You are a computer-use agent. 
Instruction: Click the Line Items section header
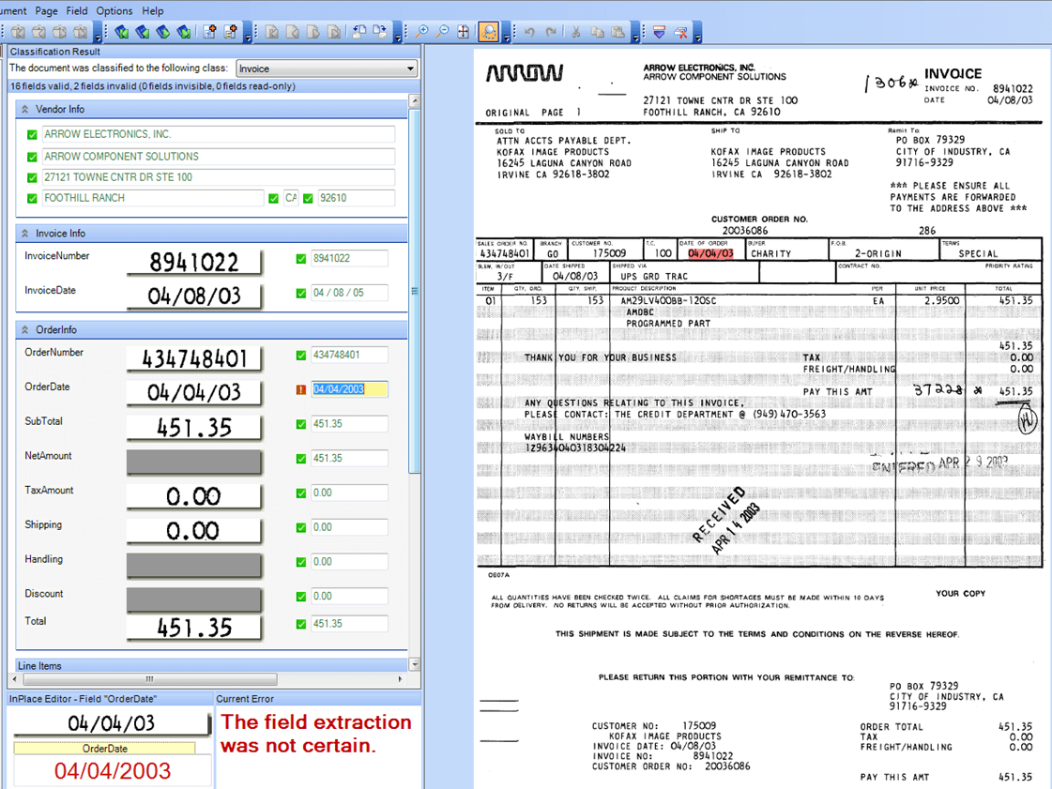[x=211, y=665]
